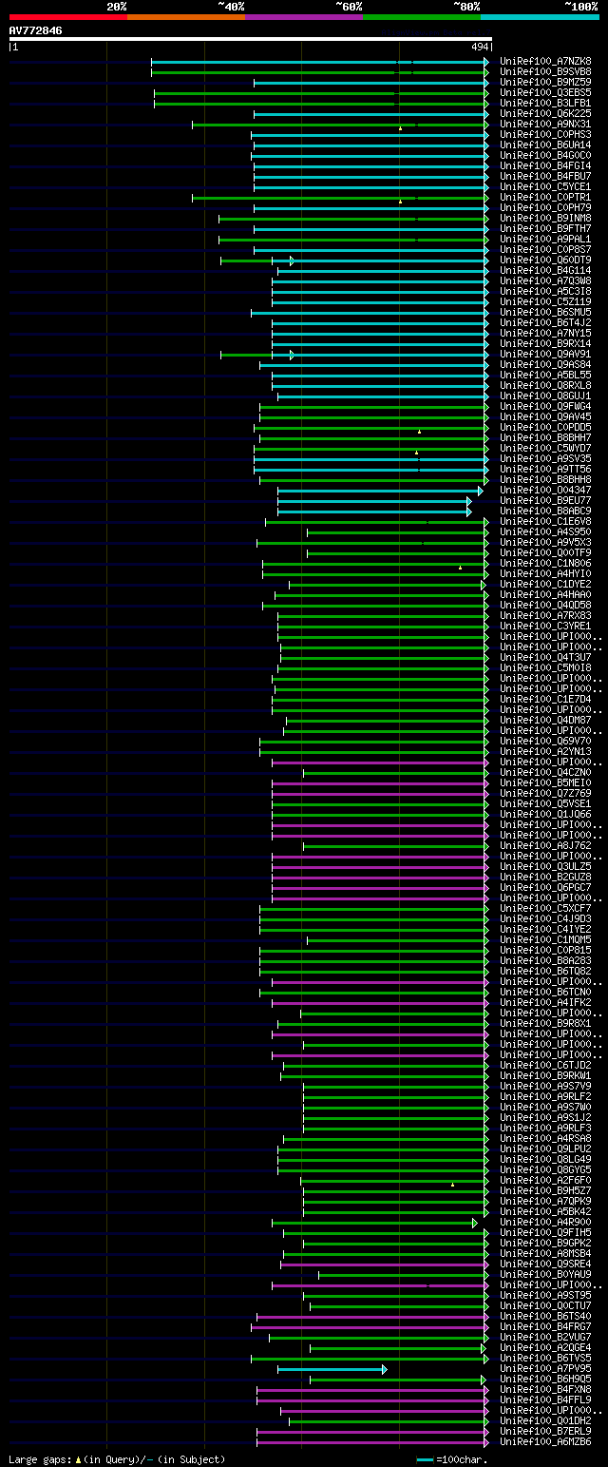This screenshot has height=1467, width=608.
Task: Open hit UniRef100_A7NZK8
Action: click(546, 61)
